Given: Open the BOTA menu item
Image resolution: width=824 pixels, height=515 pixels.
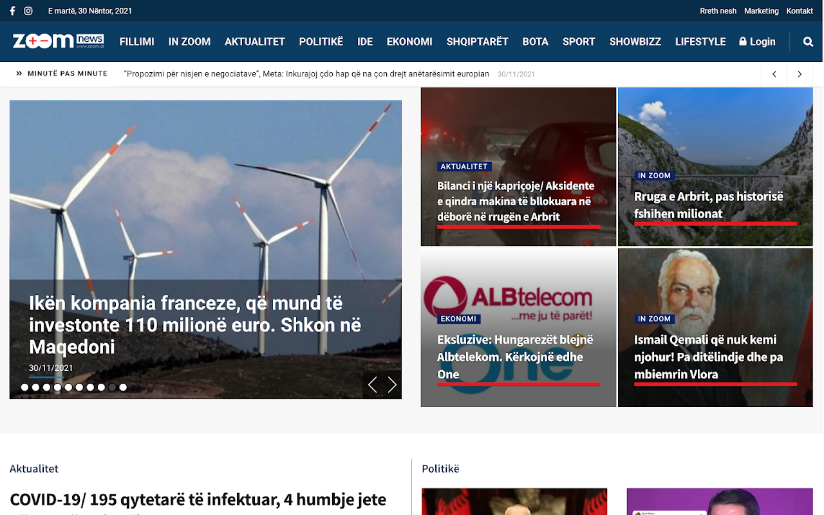Looking at the screenshot, I should 536,42.
